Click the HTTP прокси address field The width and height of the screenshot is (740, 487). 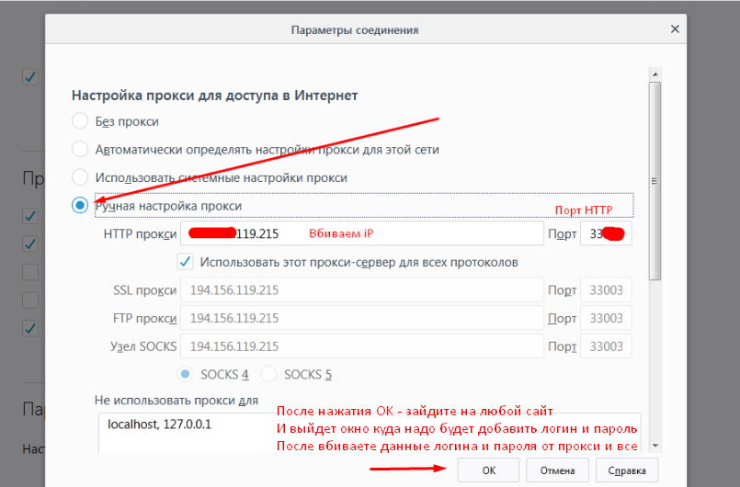(x=361, y=234)
